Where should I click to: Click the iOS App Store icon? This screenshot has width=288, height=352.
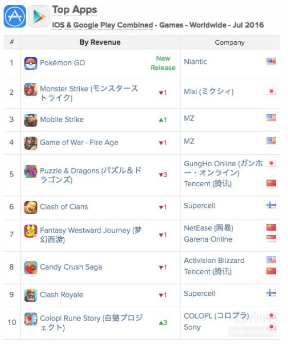pyautogui.click(x=15, y=16)
